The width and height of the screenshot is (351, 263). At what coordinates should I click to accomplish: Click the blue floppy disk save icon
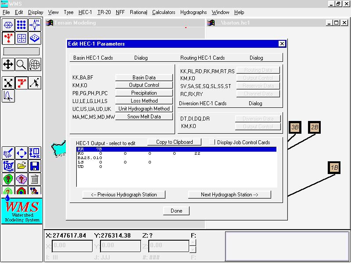pos(35,166)
